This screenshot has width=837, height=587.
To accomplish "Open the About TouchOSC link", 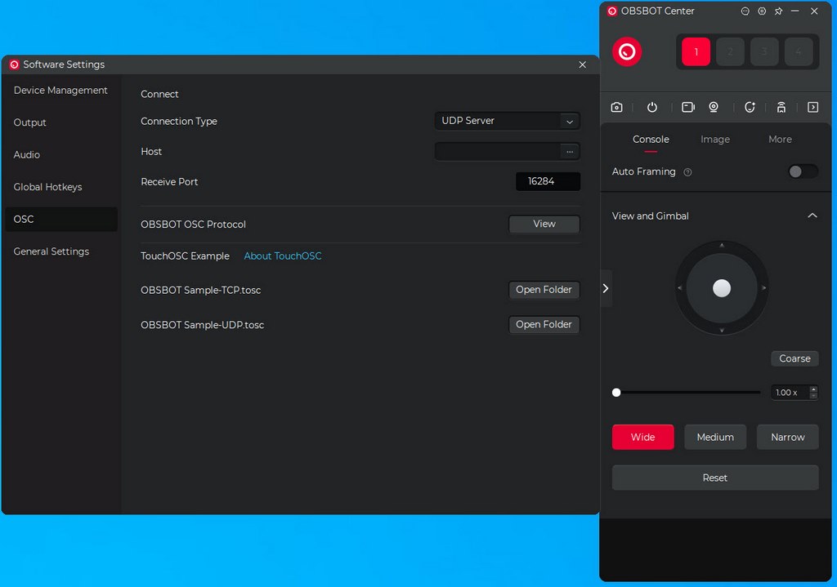I will 282,256.
